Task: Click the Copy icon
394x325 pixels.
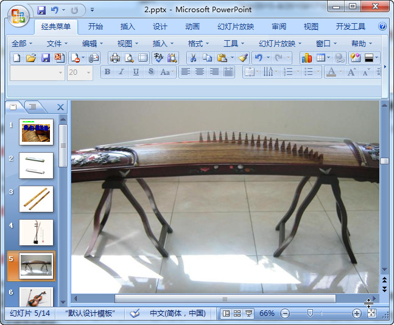Action: 208,58
